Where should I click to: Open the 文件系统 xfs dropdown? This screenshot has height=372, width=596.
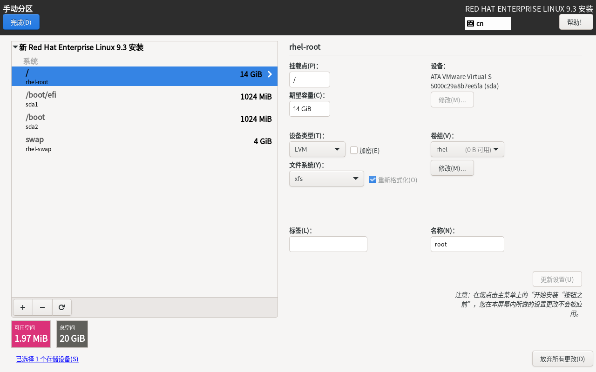pyautogui.click(x=326, y=179)
